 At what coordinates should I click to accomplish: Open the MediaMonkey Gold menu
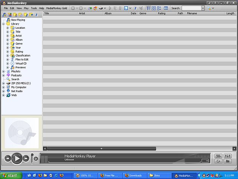(57, 8)
